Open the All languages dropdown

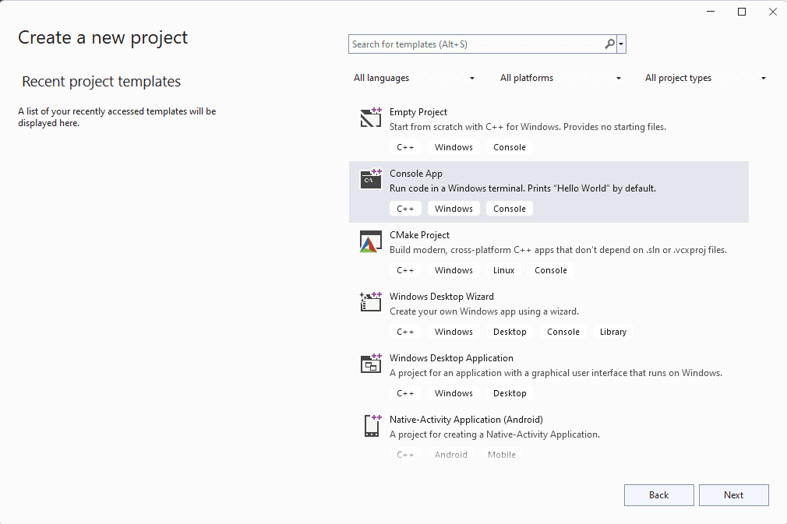414,78
